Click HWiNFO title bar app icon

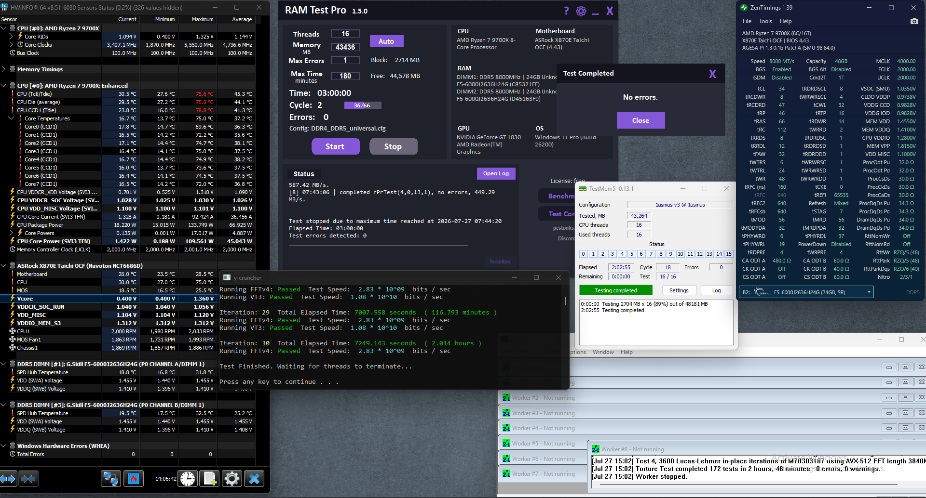click(5, 7)
